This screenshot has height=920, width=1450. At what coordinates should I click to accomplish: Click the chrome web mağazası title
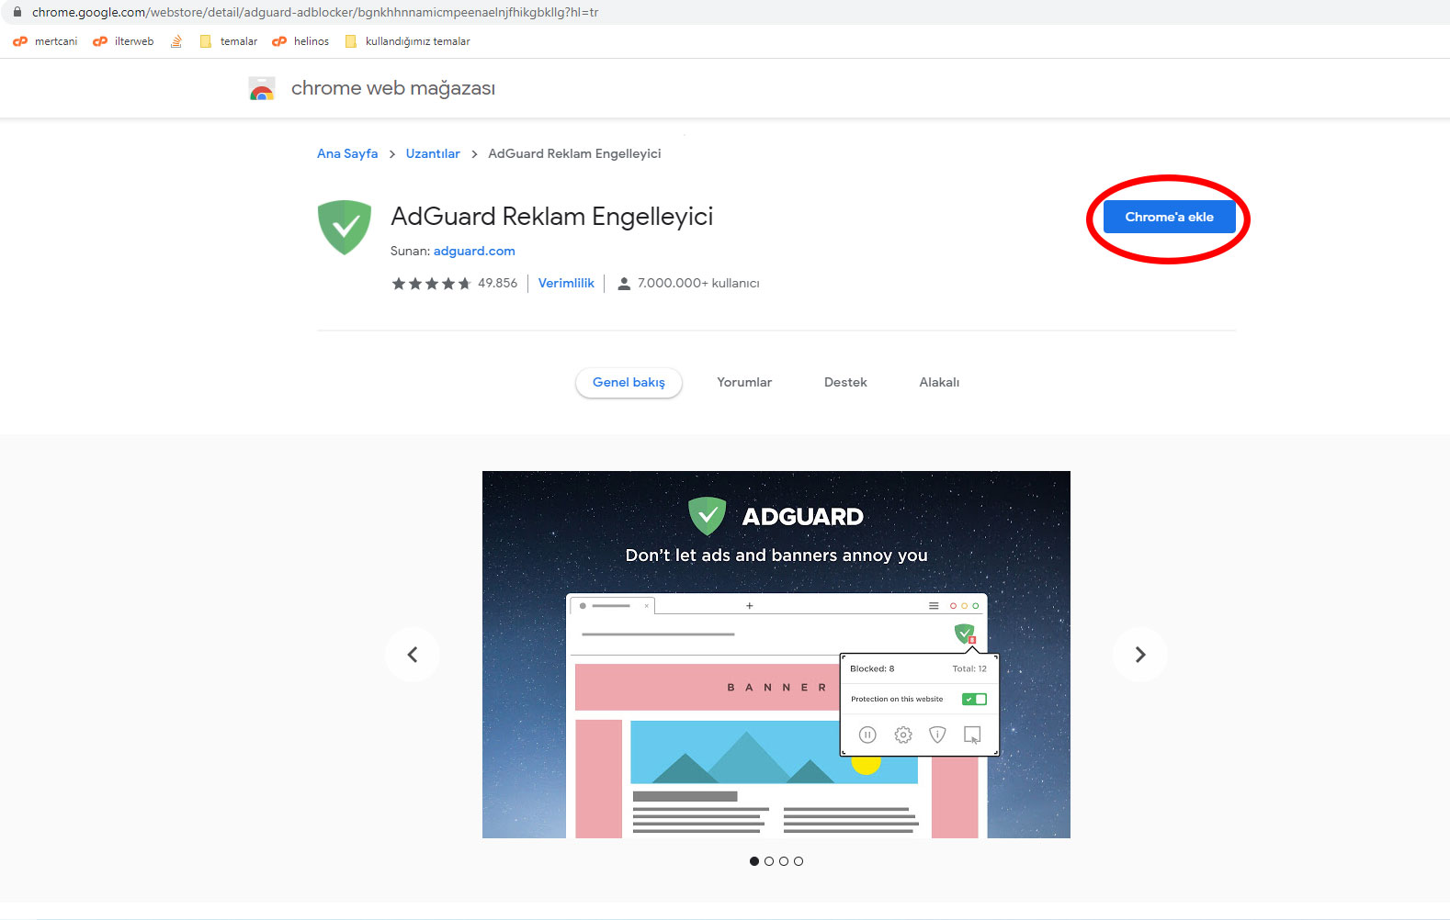tap(393, 88)
